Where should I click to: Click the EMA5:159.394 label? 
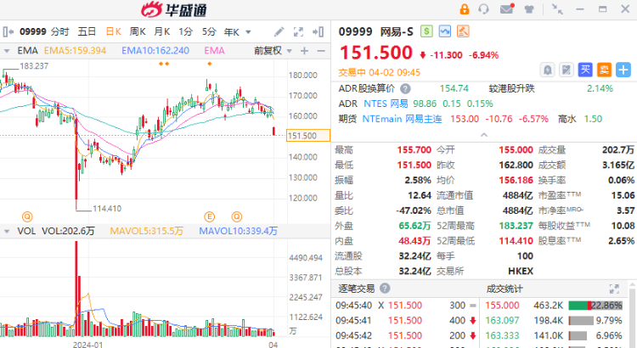click(75, 51)
